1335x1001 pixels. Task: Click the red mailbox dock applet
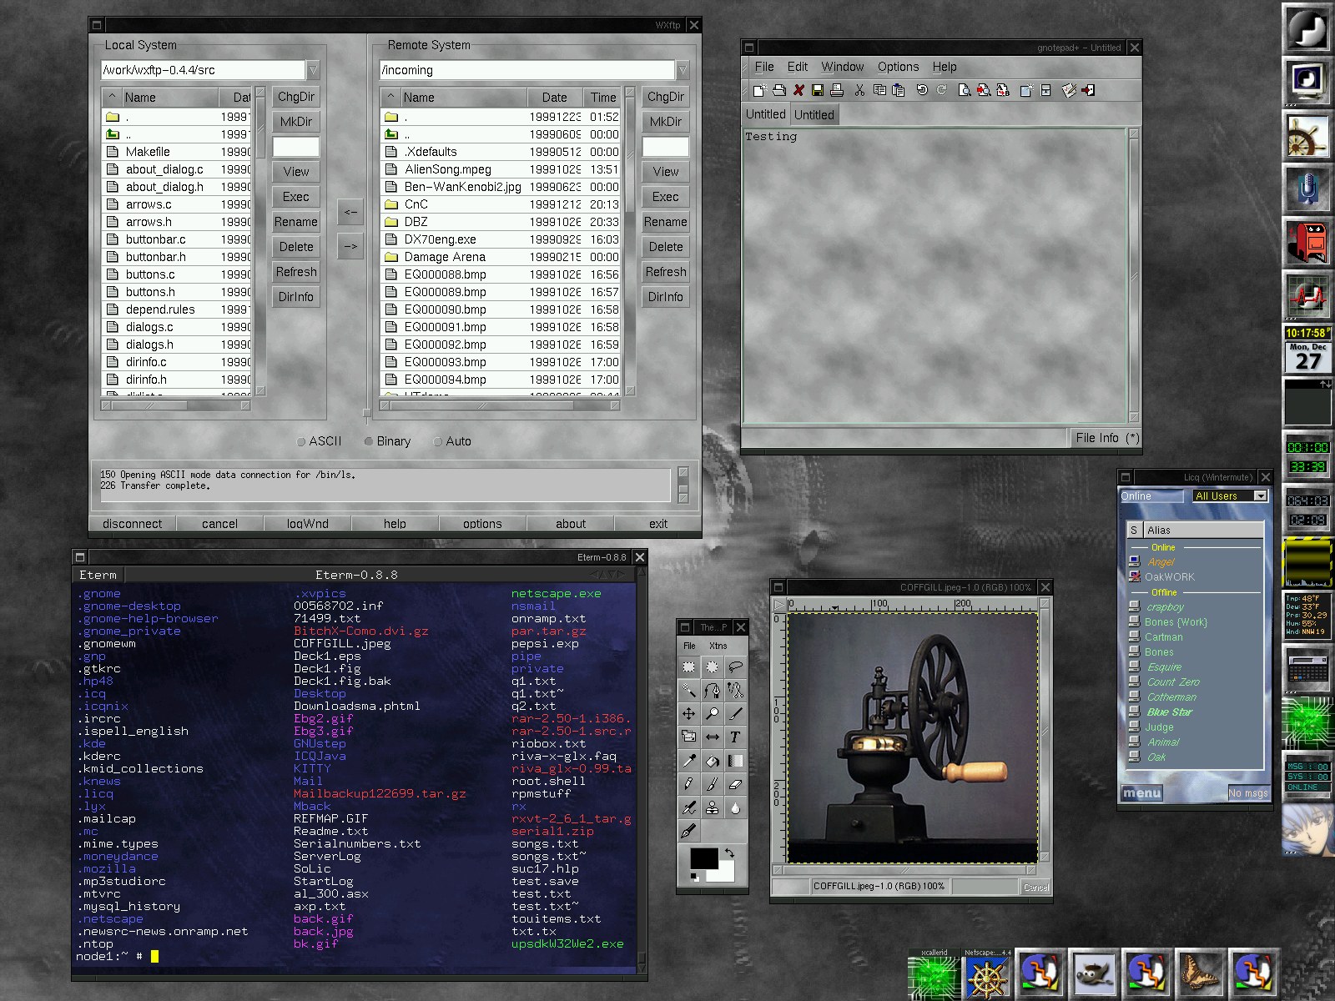(x=1307, y=243)
